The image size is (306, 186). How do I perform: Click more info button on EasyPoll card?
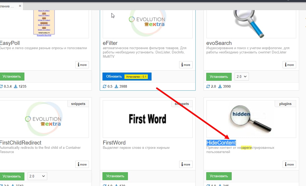82,65
